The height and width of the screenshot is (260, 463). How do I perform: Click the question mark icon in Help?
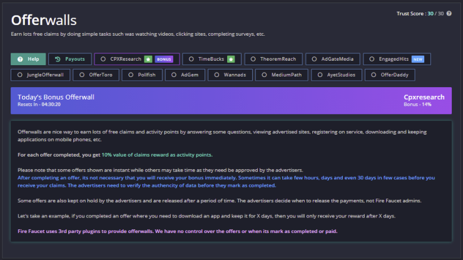pos(20,59)
